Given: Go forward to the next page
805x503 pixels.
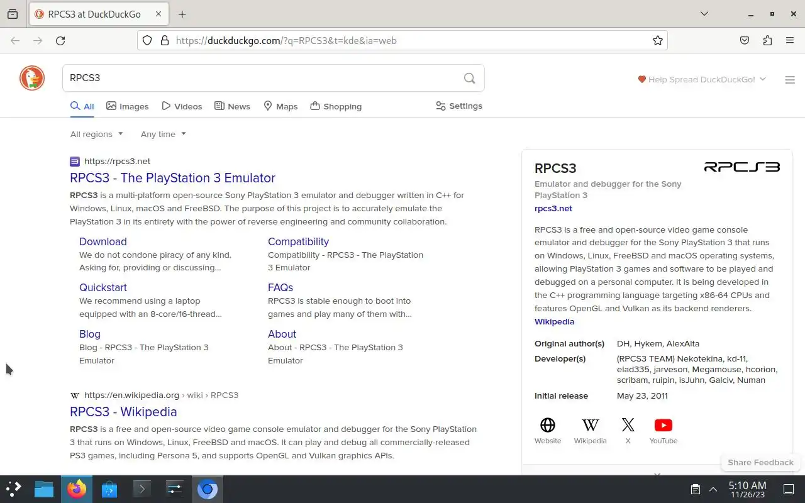Looking at the screenshot, I should [38, 40].
